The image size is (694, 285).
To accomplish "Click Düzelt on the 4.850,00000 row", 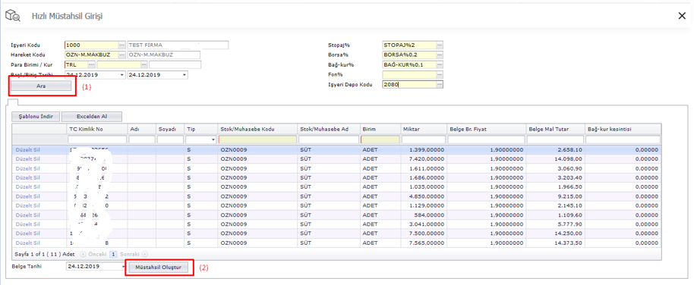I will coord(24,196).
